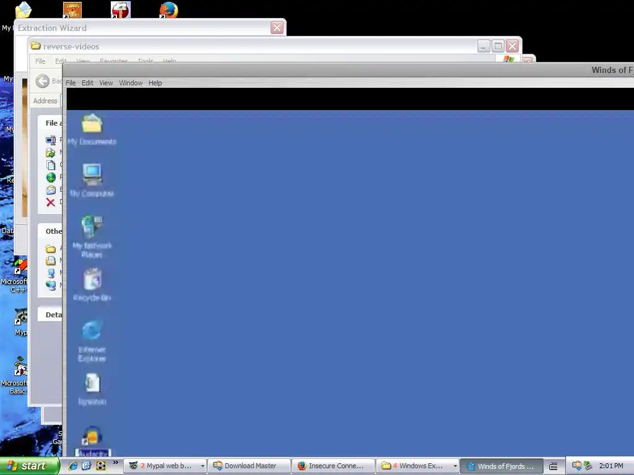Select the orange book shortcut icon on desktop
634x475 pixels.
pyautogui.click(x=72, y=10)
